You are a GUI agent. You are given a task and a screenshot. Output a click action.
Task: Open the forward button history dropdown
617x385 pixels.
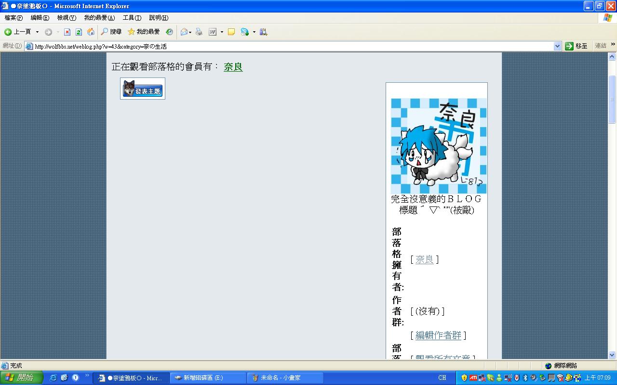tap(58, 32)
